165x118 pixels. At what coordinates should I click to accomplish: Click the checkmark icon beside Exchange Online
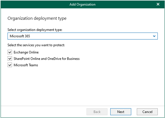point(10,52)
